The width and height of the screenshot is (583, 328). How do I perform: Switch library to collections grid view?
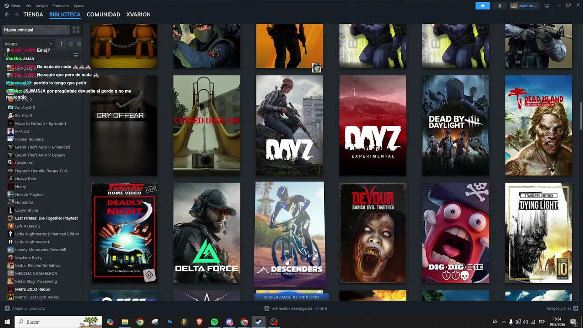coord(76,30)
